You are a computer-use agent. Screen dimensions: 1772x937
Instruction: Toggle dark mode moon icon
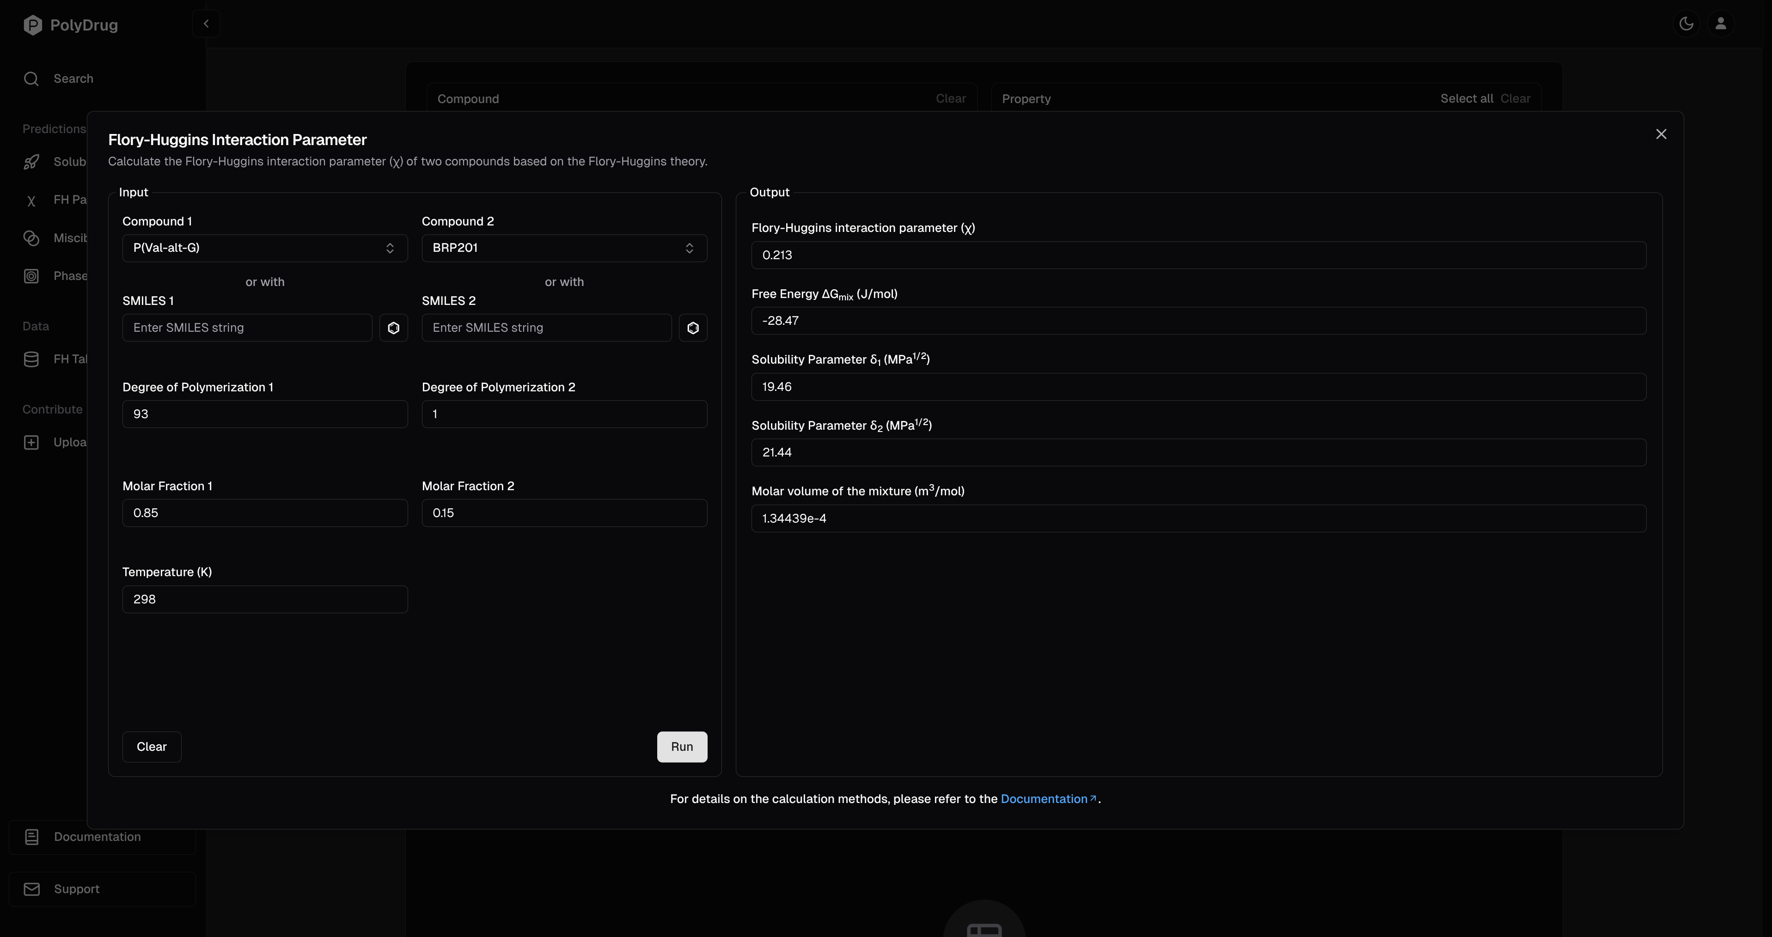click(x=1686, y=24)
